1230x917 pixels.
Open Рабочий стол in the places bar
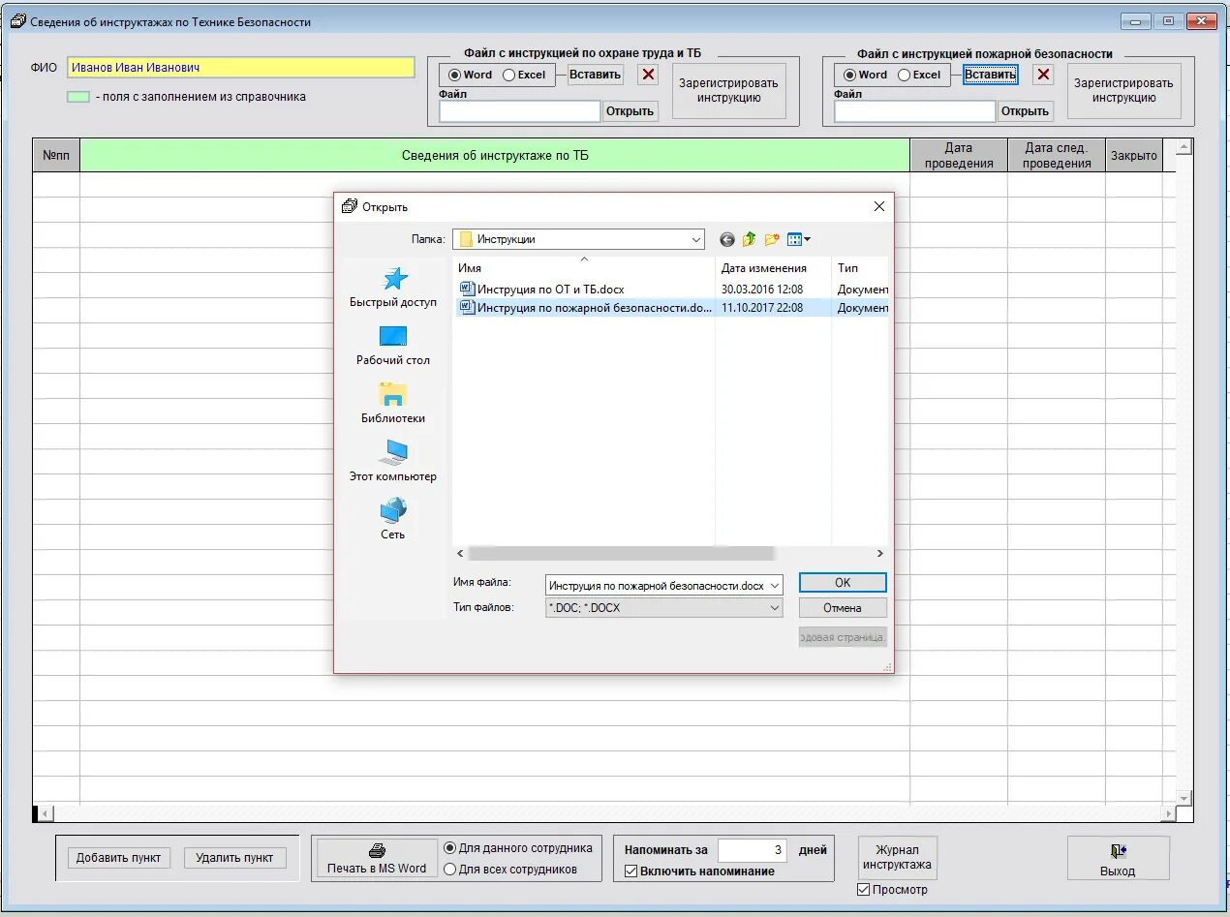click(x=393, y=346)
